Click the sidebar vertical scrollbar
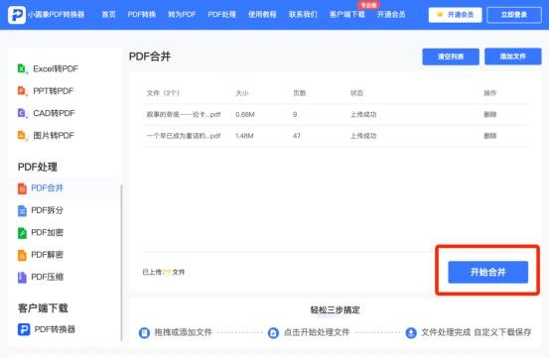The image size is (549, 358). [x=121, y=262]
